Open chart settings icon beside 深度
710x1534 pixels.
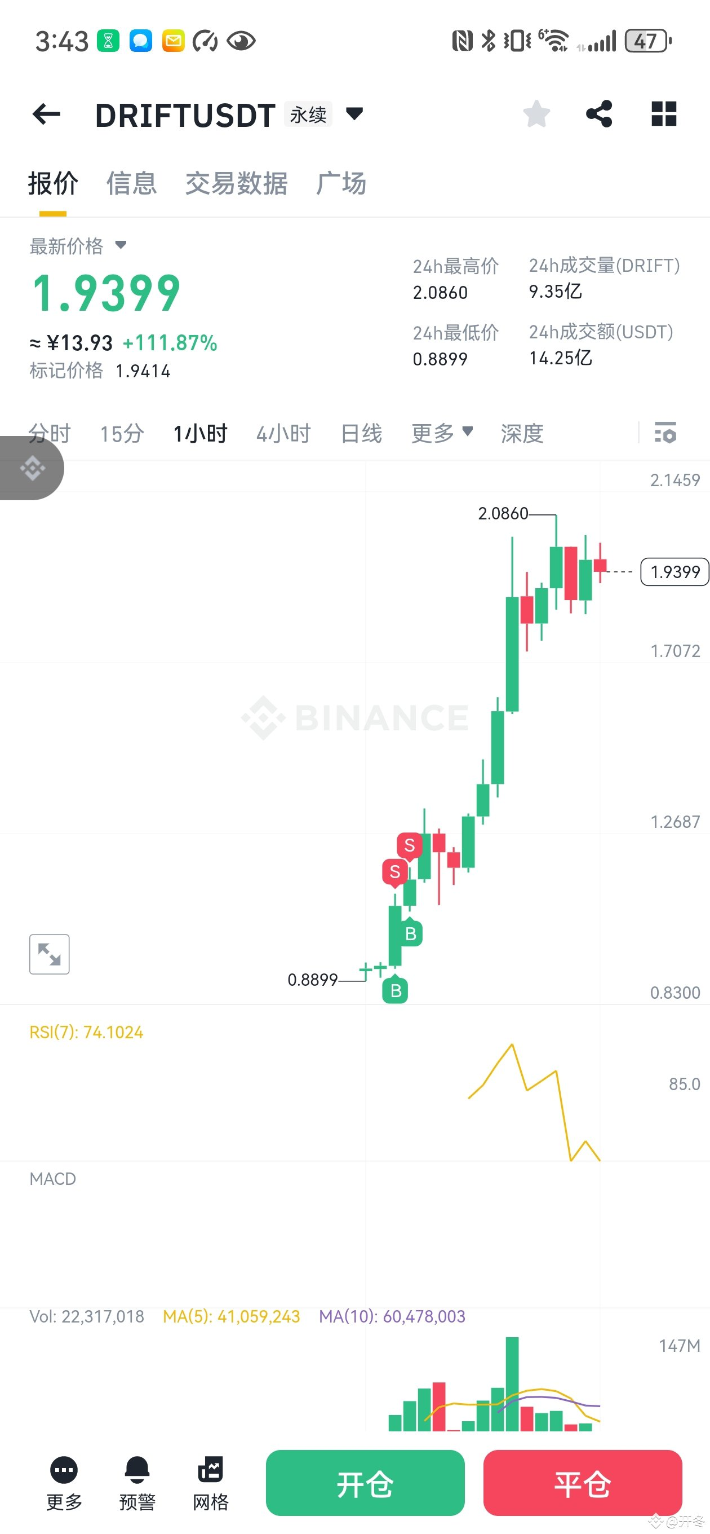665,433
